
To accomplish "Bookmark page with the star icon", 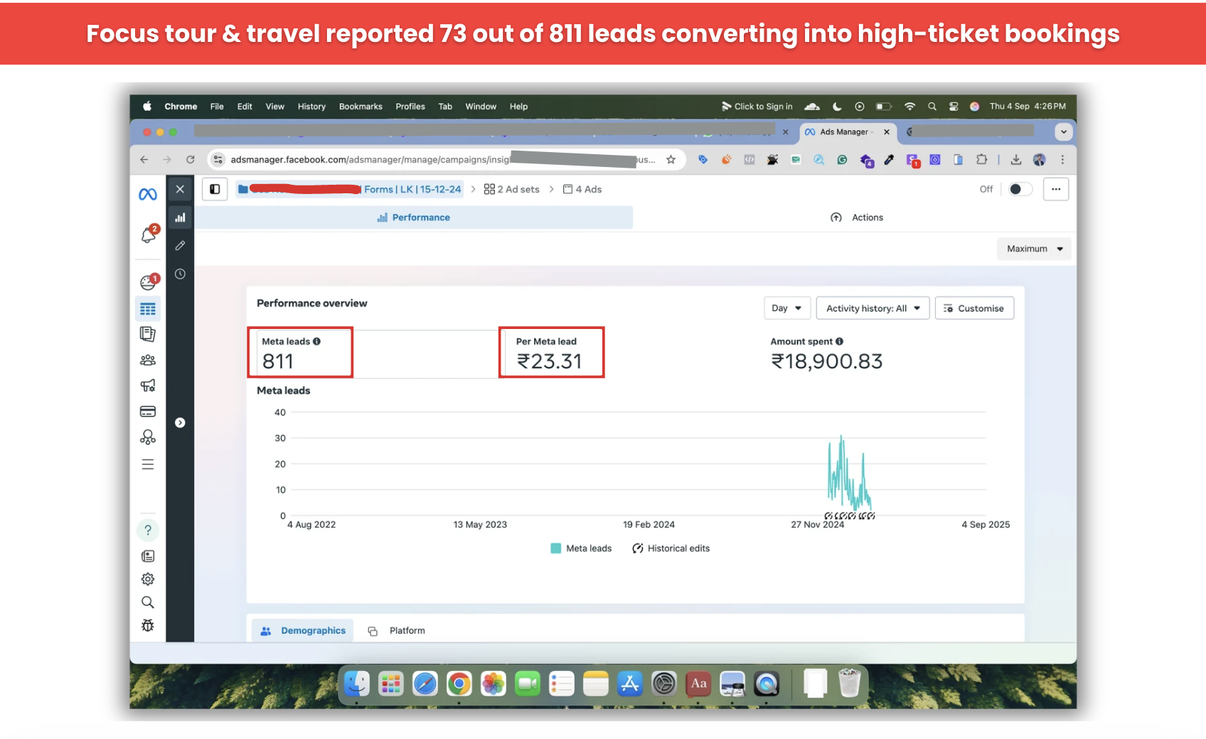I will click(x=671, y=159).
